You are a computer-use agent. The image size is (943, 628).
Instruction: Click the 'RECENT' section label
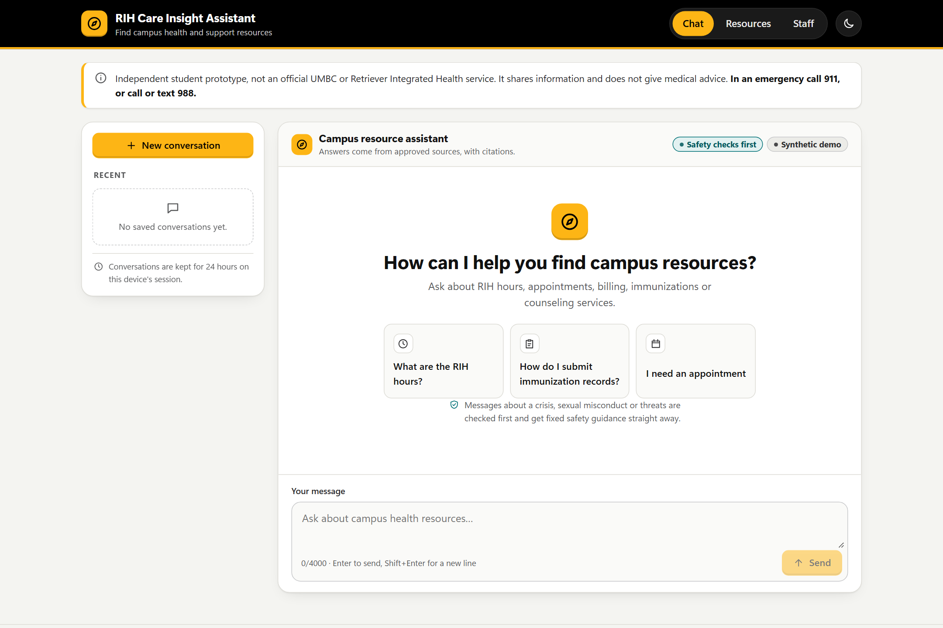tap(110, 175)
